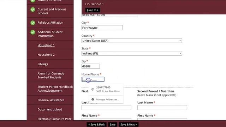
Task: Click green checkmark beside Additional Student Information
Action: tap(33, 32)
